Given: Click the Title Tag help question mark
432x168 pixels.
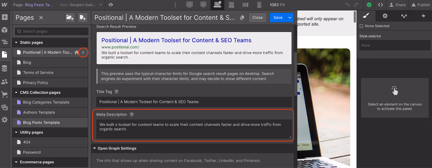Looking at the screenshot, I should [x=116, y=92].
